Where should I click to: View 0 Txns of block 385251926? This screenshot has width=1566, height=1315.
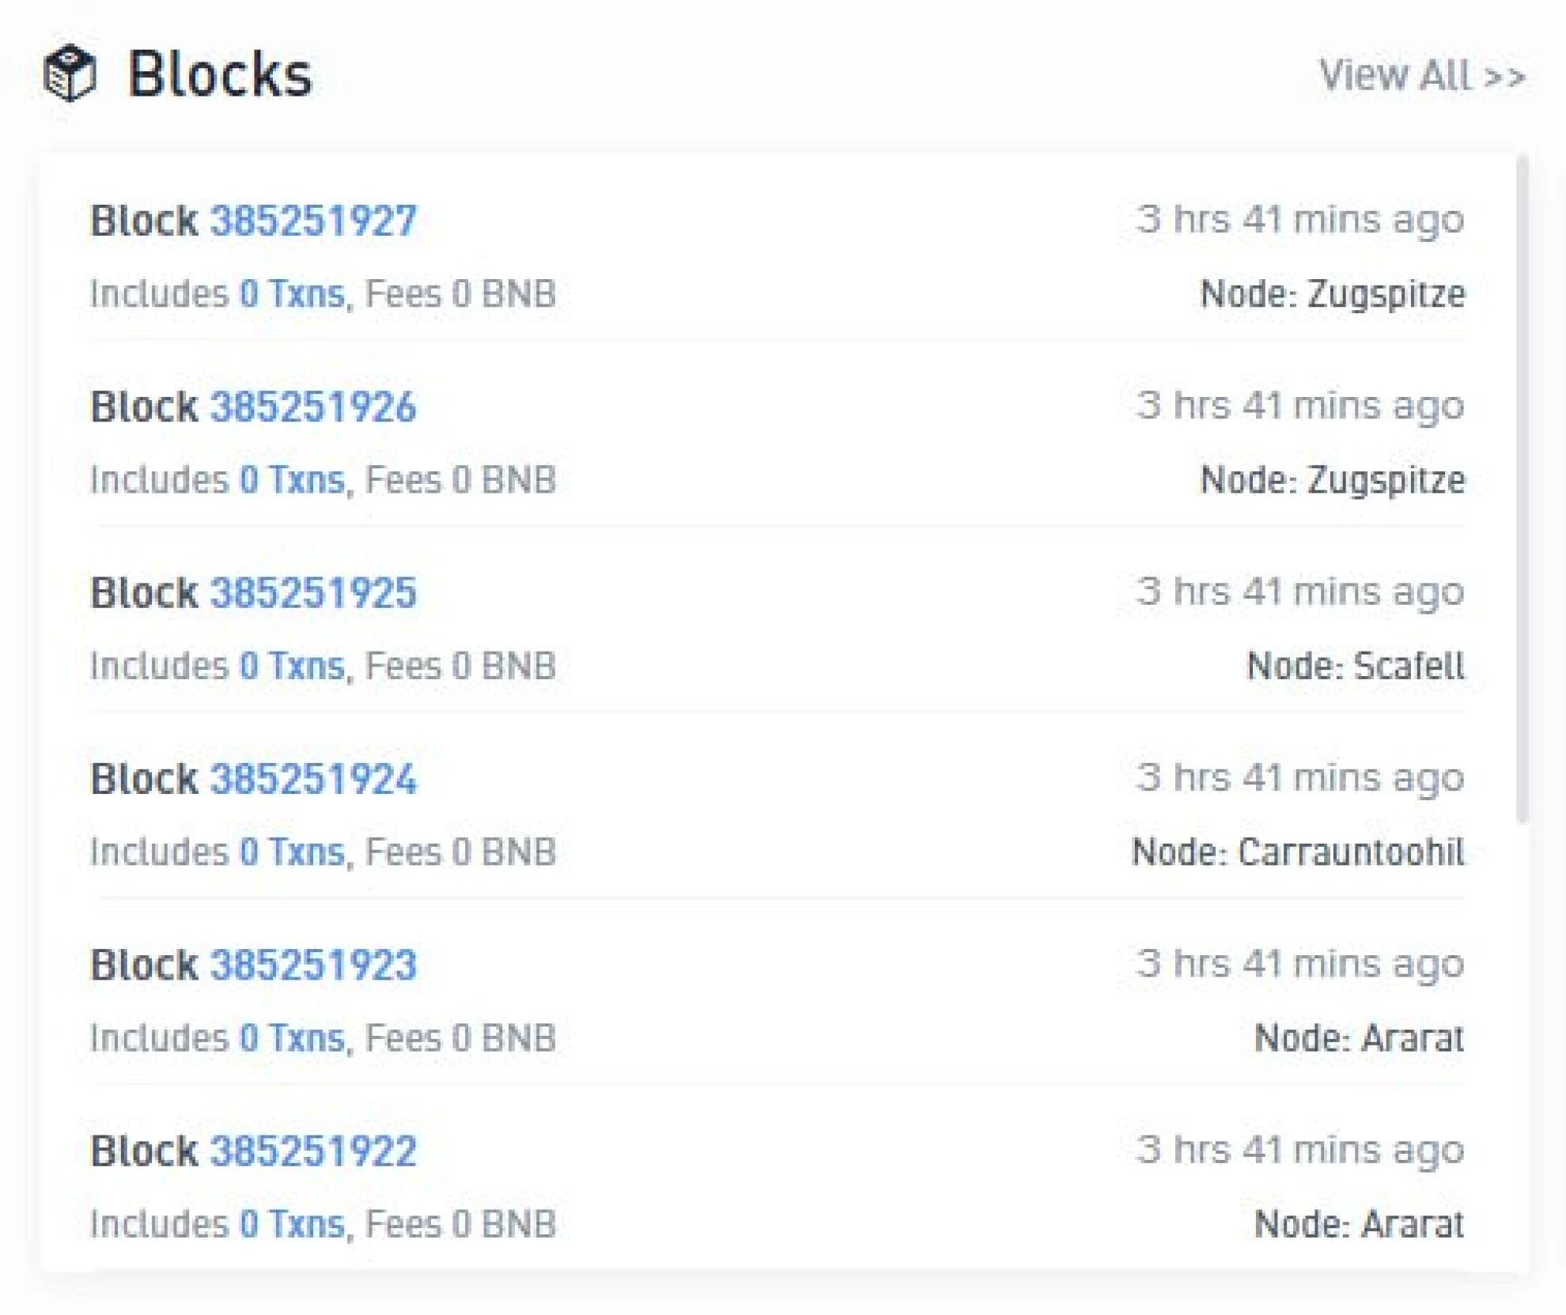(292, 480)
